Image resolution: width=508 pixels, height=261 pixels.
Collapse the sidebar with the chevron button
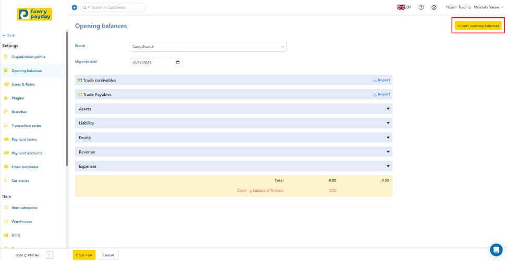point(50,255)
